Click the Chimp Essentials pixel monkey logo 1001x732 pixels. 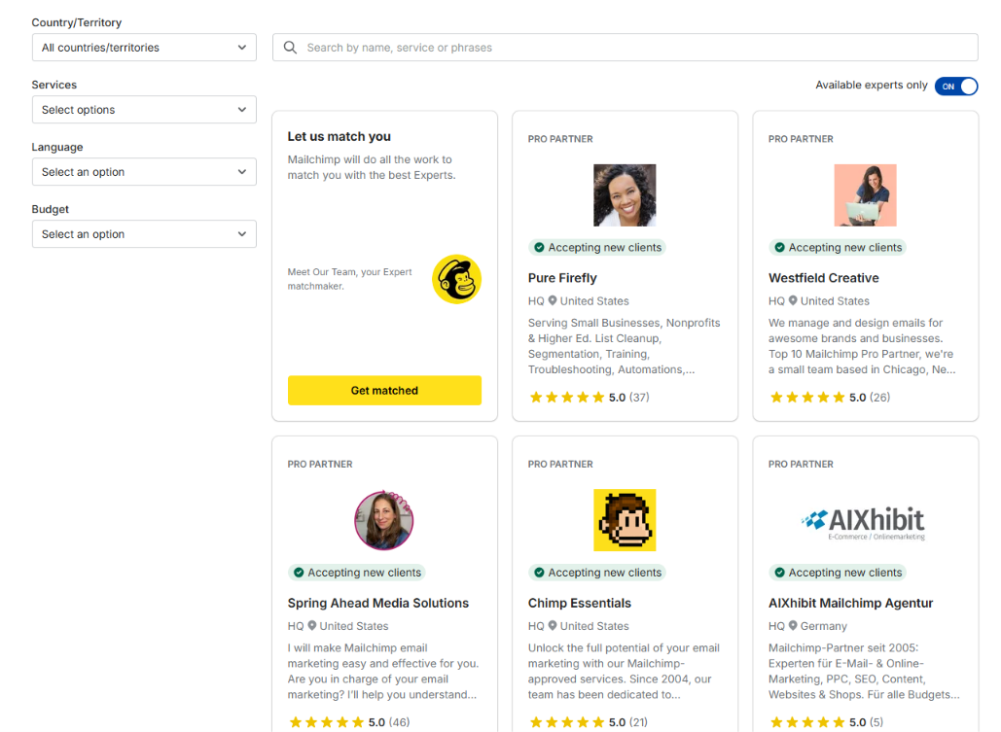click(x=625, y=520)
